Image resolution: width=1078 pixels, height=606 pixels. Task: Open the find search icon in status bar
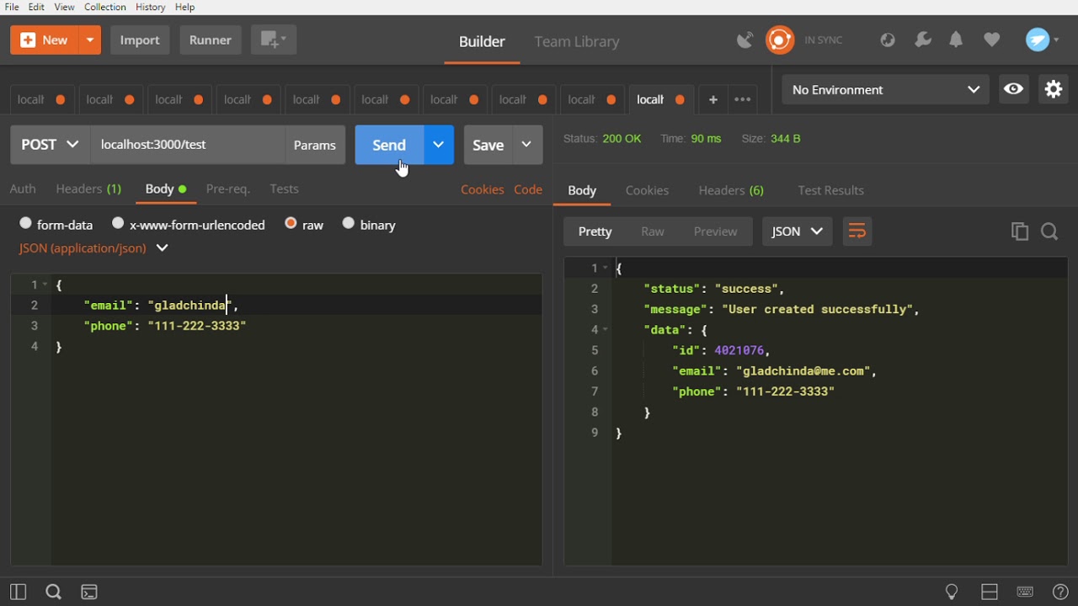(54, 592)
